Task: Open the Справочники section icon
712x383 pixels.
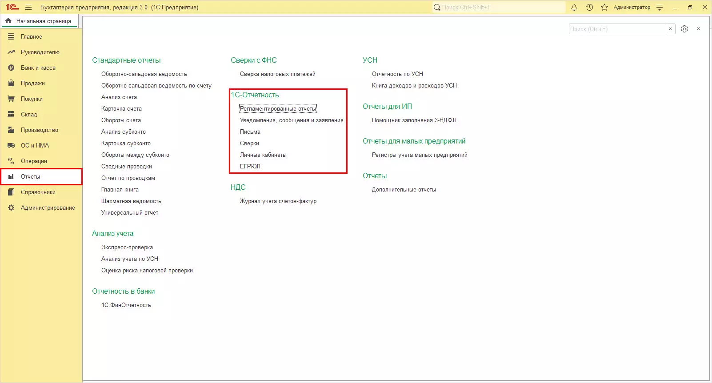Action: (x=11, y=192)
